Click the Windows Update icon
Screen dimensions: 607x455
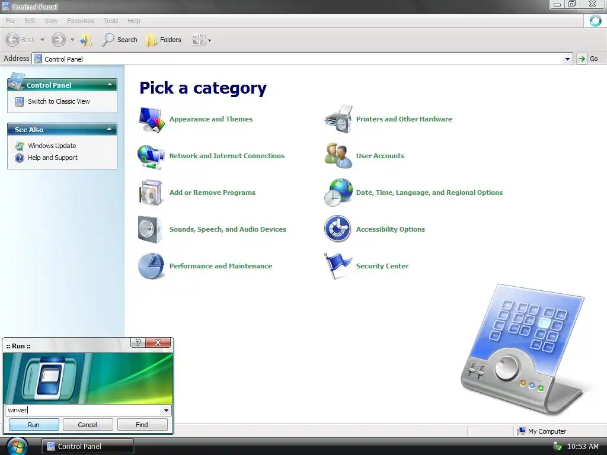tap(20, 146)
